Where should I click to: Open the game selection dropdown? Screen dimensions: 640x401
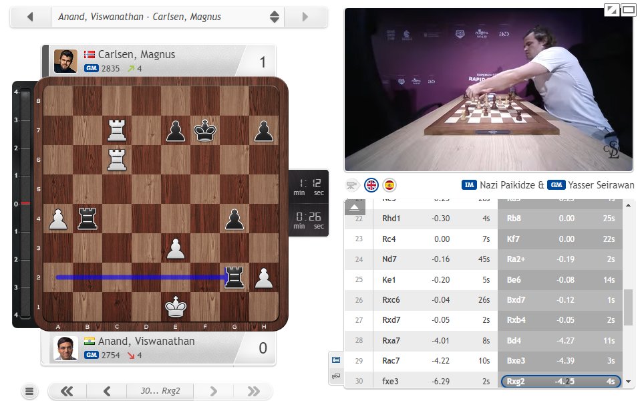160,17
